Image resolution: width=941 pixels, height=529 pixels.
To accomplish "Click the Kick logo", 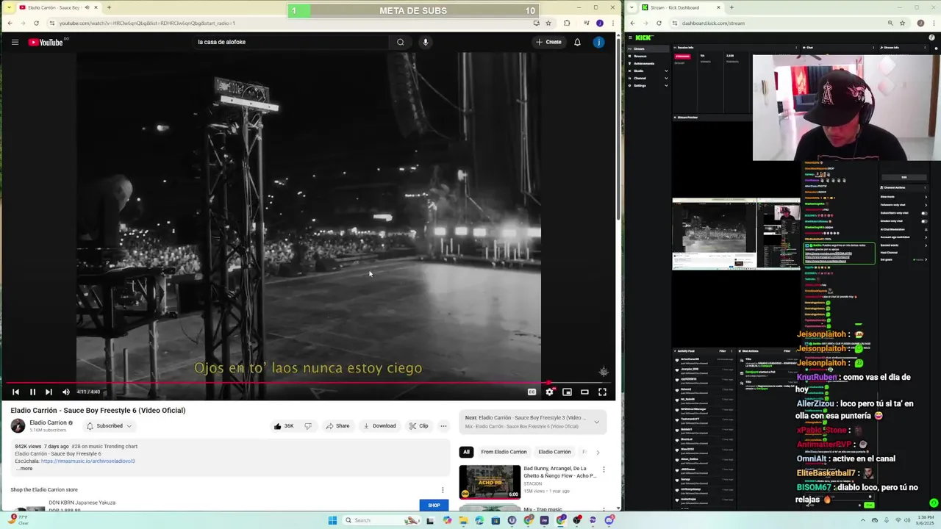I will 644,37.
